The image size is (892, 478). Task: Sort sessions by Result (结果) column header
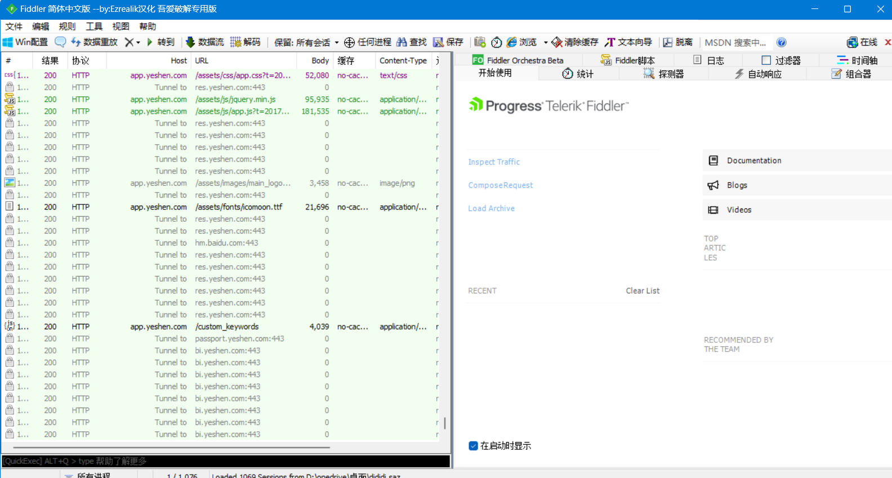click(50, 60)
